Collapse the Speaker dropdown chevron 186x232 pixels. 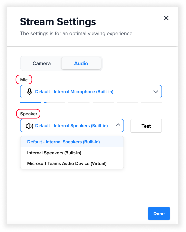pyautogui.click(x=118, y=125)
